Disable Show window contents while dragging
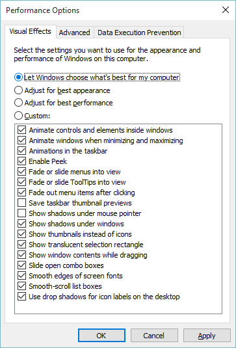 click(21, 255)
